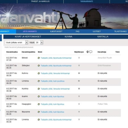This screenshot has height=128, width=128.
Task: Expand the Näytä 20 results count dropdown
Action: click(x=39, y=43)
